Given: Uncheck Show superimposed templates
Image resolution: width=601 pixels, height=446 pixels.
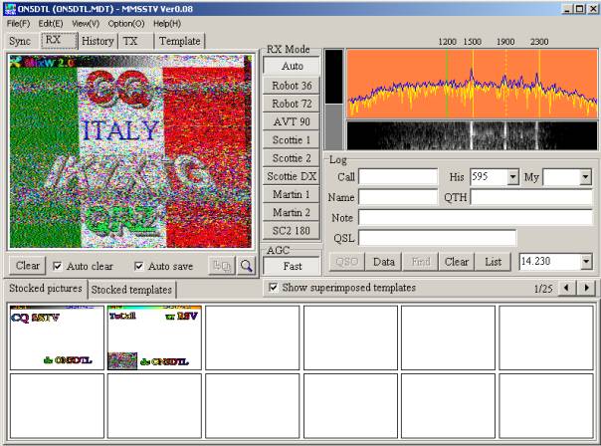Looking at the screenshot, I should [x=273, y=288].
